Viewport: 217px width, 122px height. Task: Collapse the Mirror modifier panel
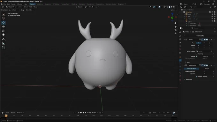tap(184, 39)
